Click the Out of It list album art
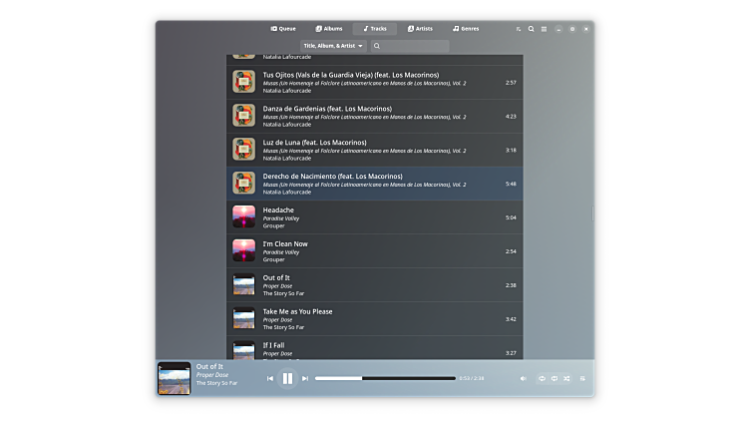The height and width of the screenshot is (422, 750). point(244,284)
